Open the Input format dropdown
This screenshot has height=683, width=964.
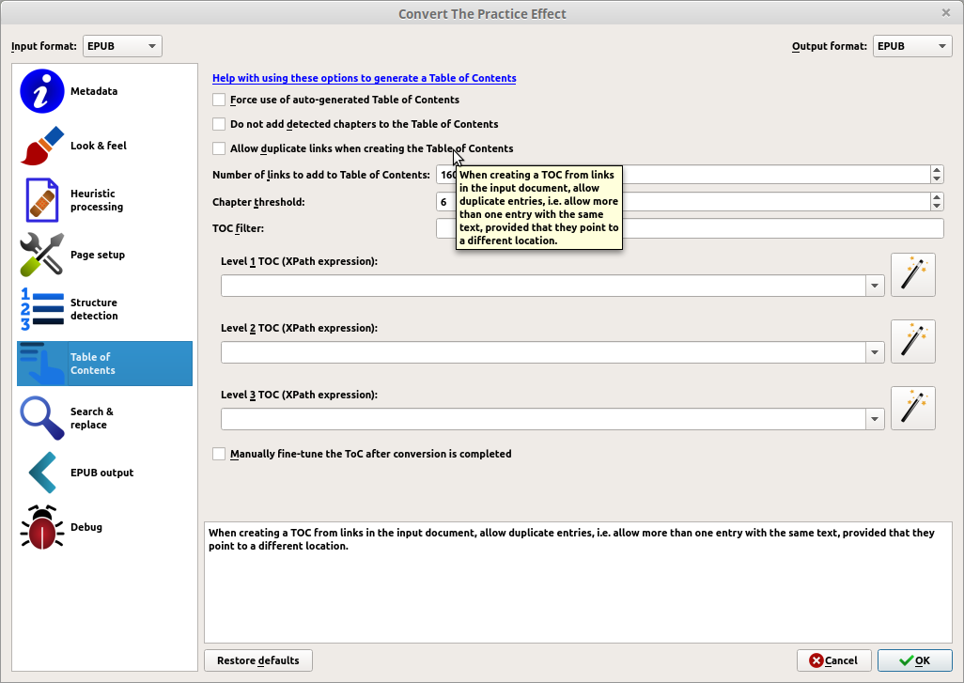122,46
